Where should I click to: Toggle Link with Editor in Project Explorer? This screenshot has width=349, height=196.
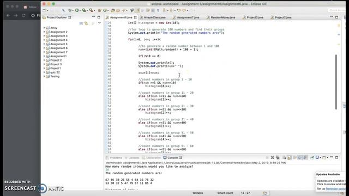coord(86,23)
